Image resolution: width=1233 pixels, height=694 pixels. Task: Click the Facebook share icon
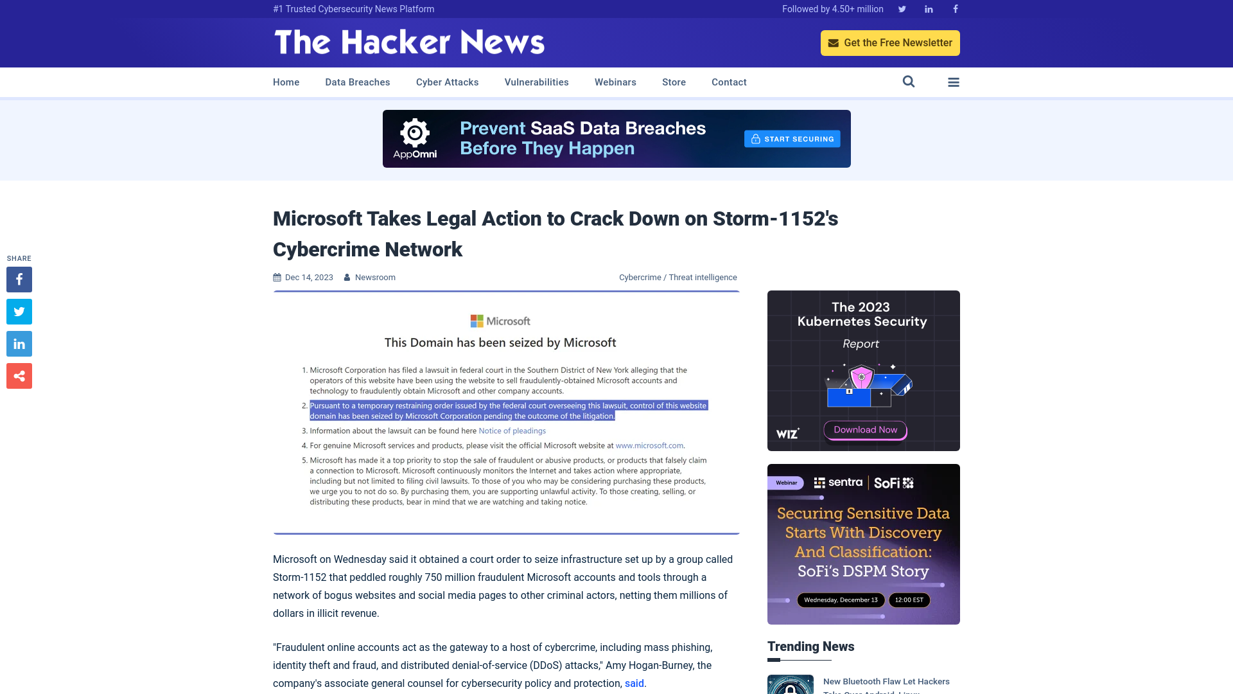19,279
